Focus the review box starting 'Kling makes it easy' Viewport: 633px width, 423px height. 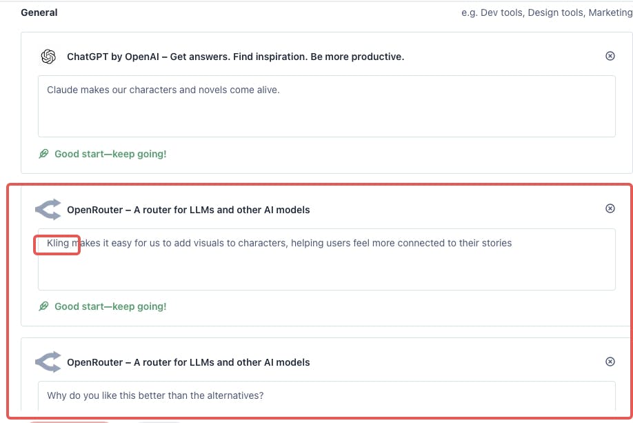click(x=327, y=259)
